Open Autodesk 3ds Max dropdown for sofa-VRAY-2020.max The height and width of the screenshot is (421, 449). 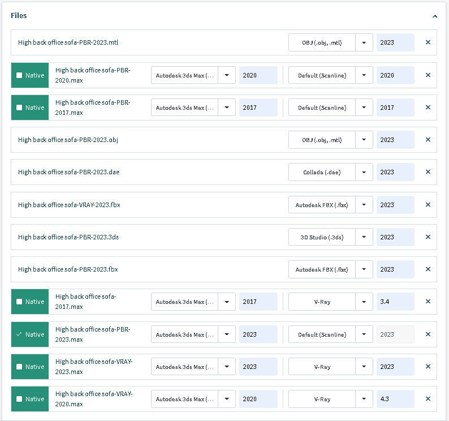227,399
